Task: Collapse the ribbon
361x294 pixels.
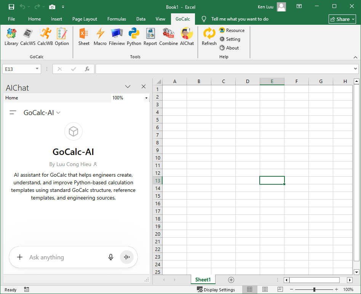Action: 355,57
